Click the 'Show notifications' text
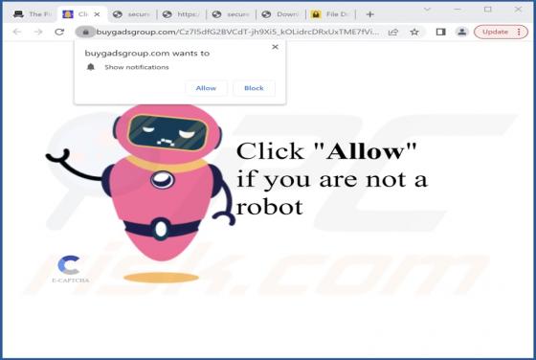Viewport: 536px width, 360px height. (x=137, y=67)
